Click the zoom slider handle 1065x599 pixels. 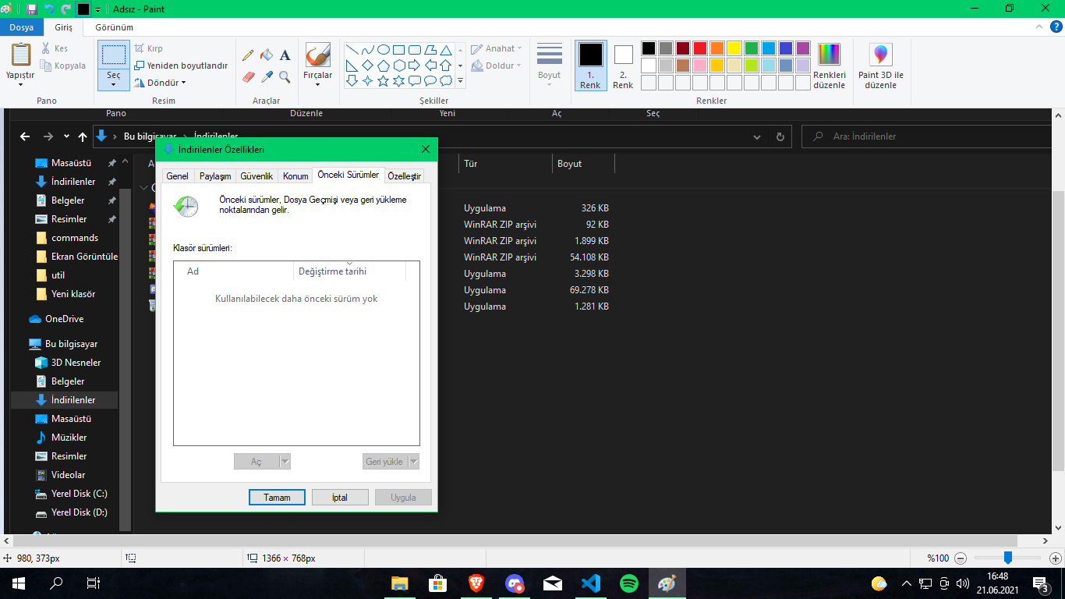point(1008,558)
